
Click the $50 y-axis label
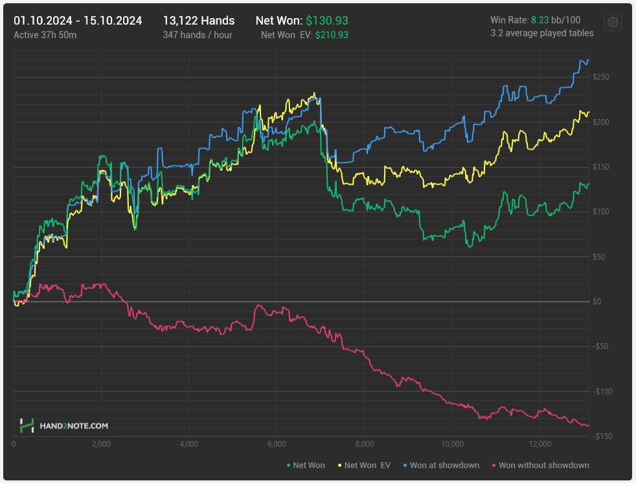(598, 256)
